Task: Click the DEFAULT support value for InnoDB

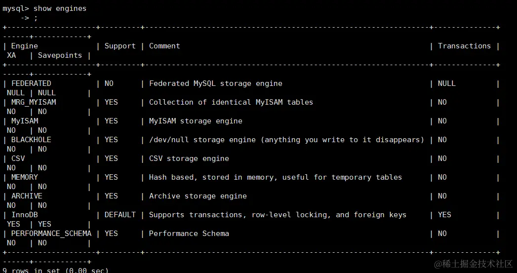Action: (x=120, y=215)
